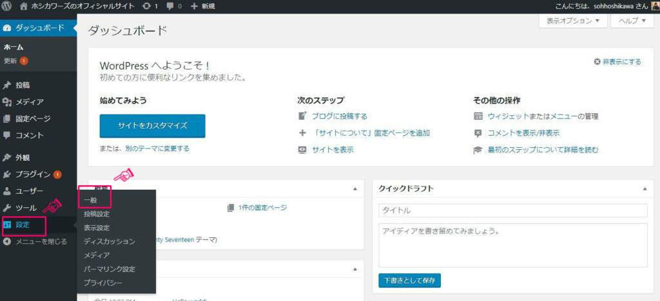Screen dimensions: 660x301
Task: Select プライバシー in the submenu
Action: click(x=103, y=283)
